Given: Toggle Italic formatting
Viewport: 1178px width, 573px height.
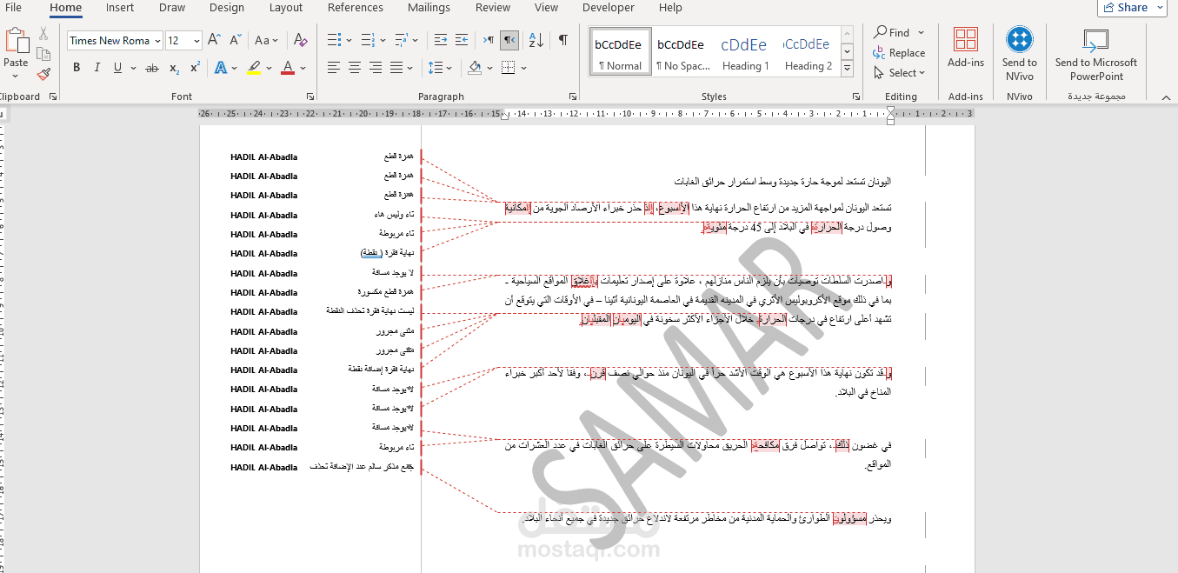Looking at the screenshot, I should (x=97, y=68).
